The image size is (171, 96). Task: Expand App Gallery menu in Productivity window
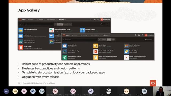click(62, 19)
